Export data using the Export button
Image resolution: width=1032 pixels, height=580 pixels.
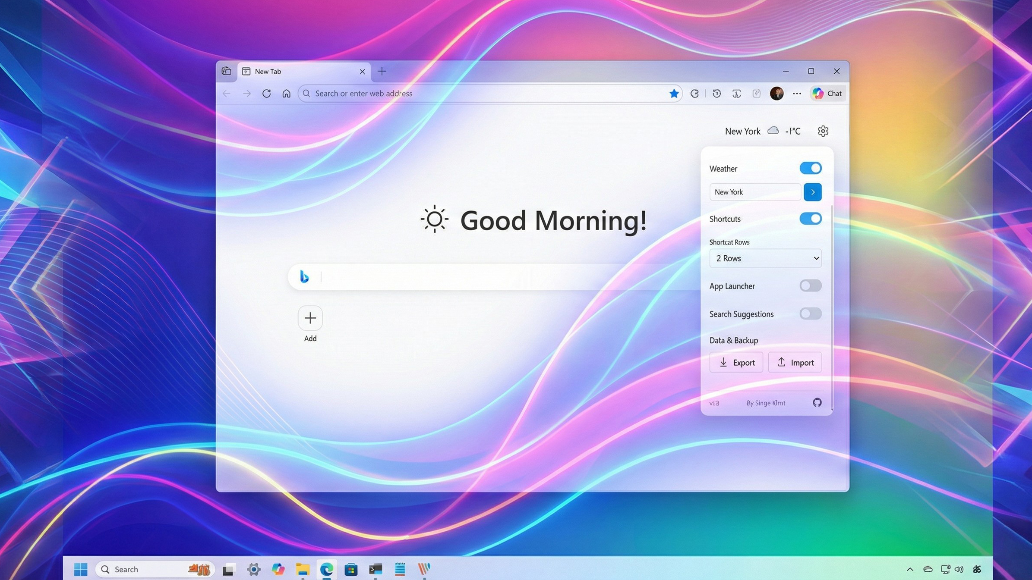(736, 362)
